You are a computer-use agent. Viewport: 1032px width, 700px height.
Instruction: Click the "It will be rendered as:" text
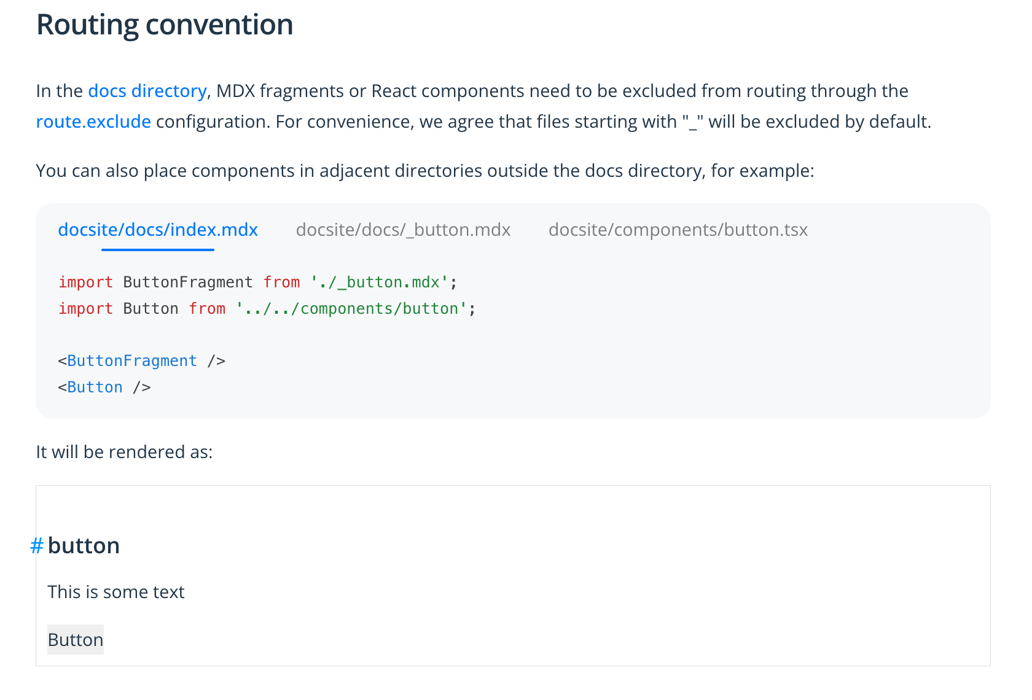pyautogui.click(x=124, y=452)
